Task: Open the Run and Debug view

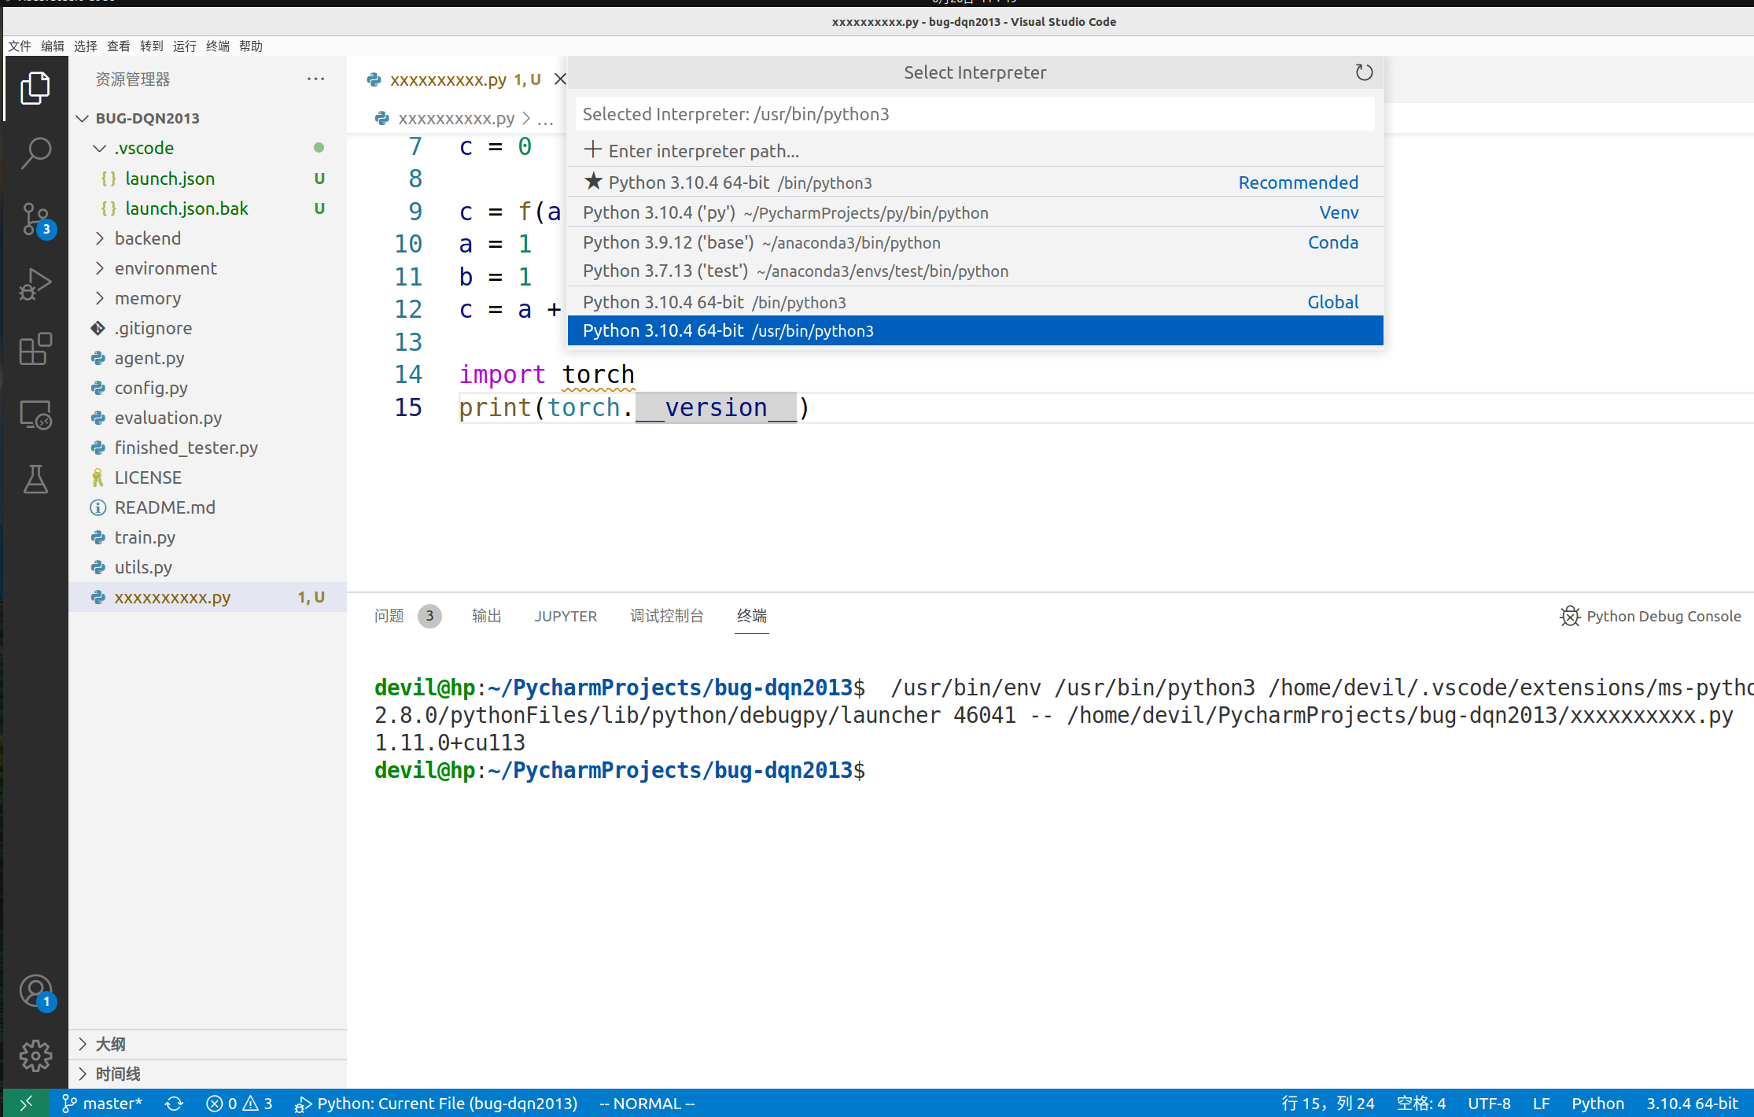Action: [x=35, y=284]
